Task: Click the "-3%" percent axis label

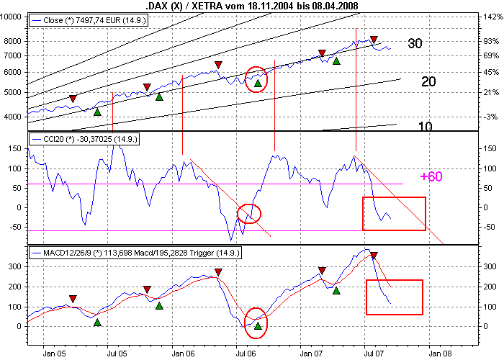Action: pos(490,117)
